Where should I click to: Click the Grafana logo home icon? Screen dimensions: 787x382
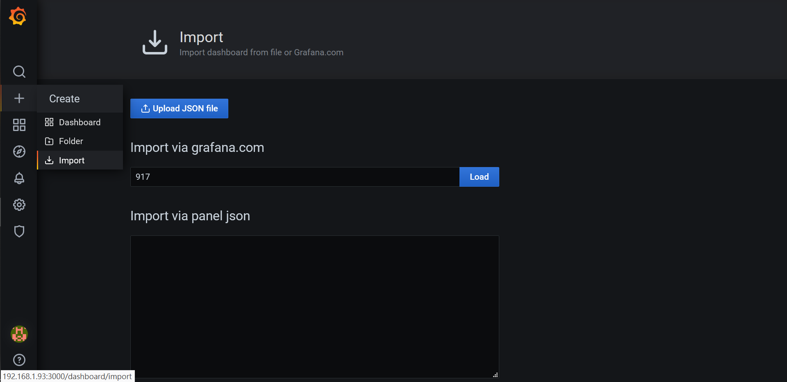coord(18,16)
